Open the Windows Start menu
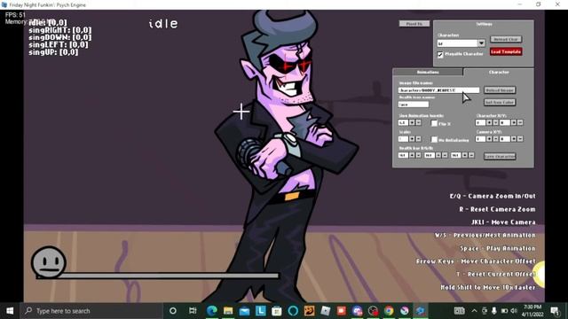The width and height of the screenshot is (568, 319). click(10, 311)
